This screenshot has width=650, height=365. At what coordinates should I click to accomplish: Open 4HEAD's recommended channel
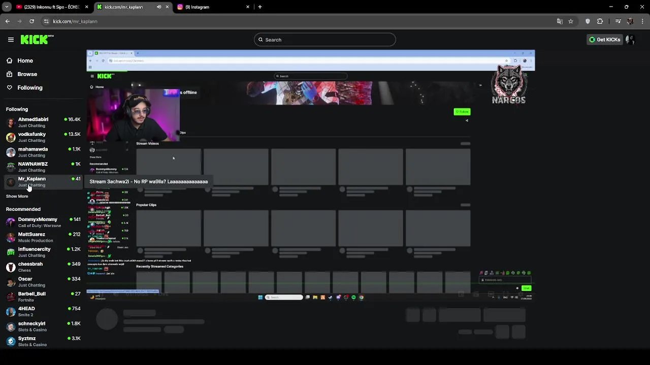[x=43, y=311]
